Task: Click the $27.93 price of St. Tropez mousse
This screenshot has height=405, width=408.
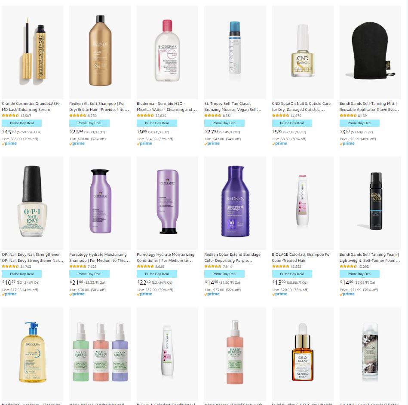Action: 211,132
